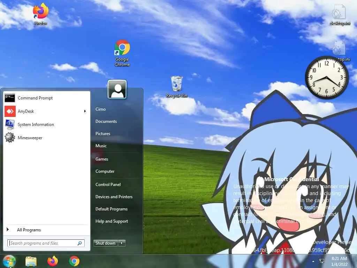This screenshot has width=357, height=268.
Task: Open the taskbar date and time
Action: pos(339,261)
